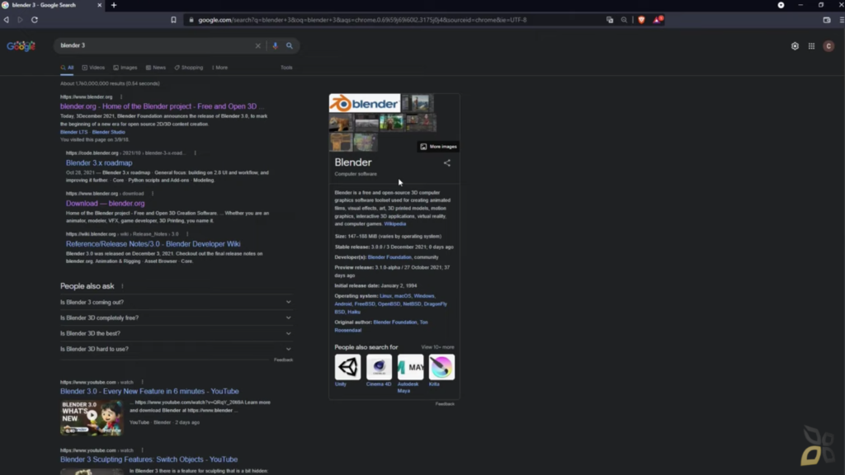Click the translate page icon in address bar

[x=610, y=20]
